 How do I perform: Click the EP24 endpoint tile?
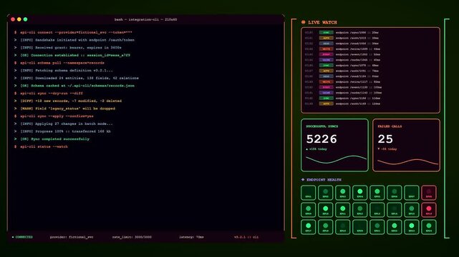[x=429, y=227]
